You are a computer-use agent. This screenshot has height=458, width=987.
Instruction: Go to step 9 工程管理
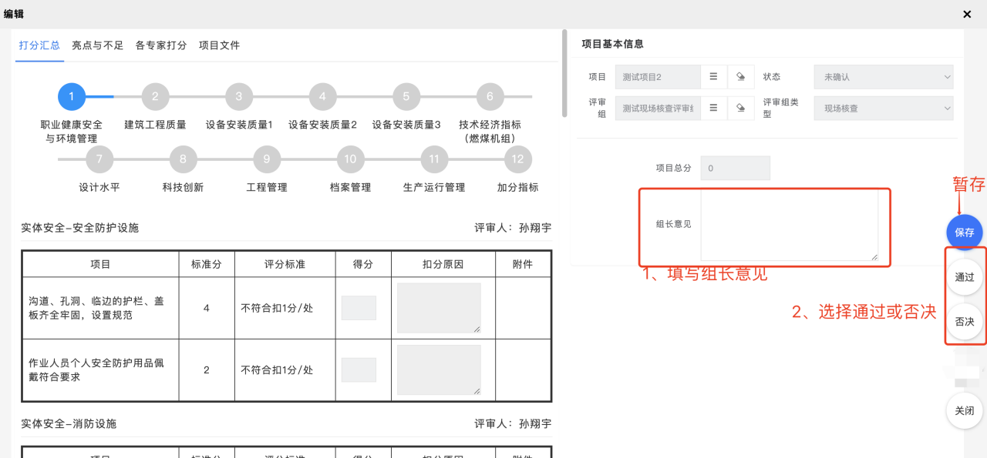coord(267,159)
